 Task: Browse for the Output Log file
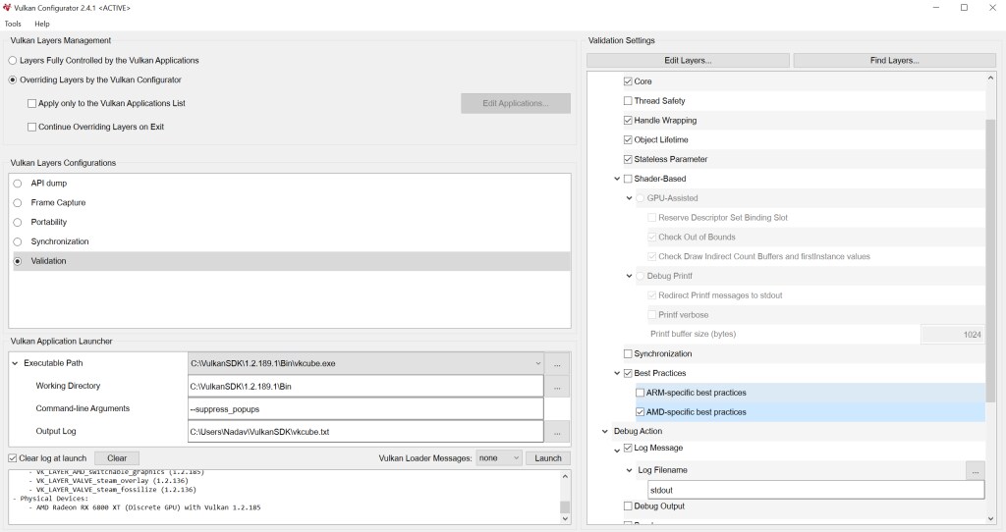click(x=557, y=431)
